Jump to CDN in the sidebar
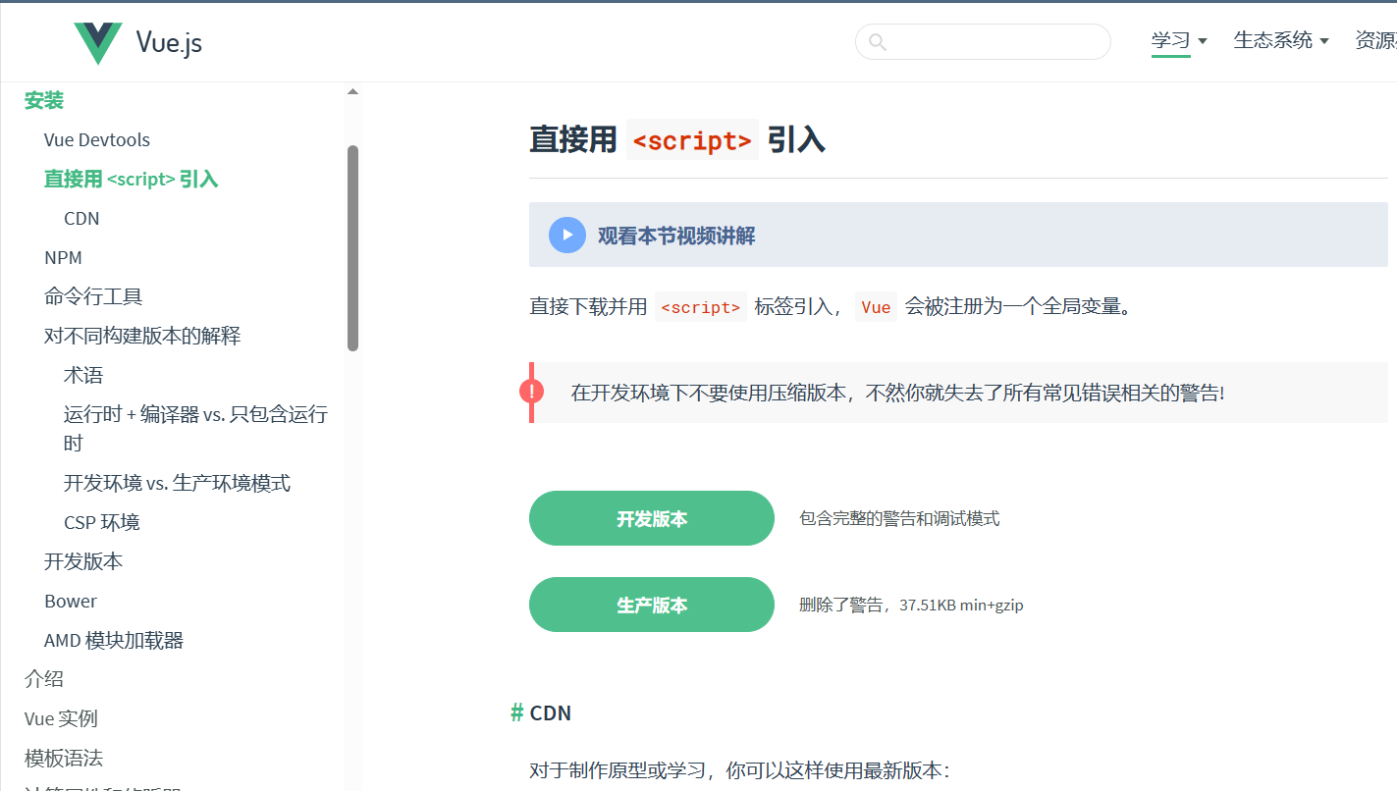Image resolution: width=1397 pixels, height=791 pixels. click(x=81, y=218)
